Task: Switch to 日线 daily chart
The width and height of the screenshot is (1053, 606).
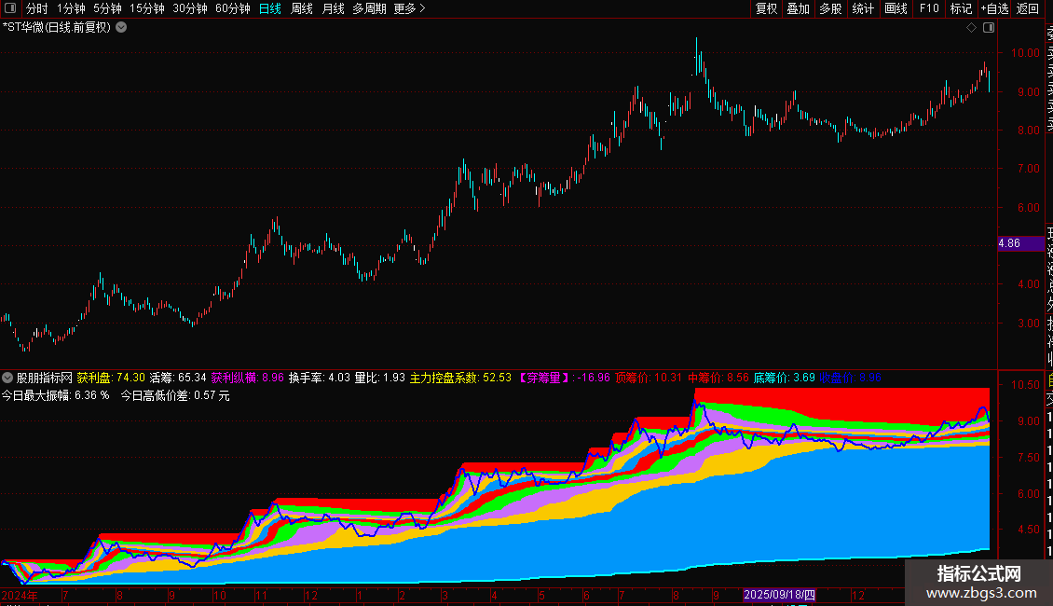Action: (270, 8)
